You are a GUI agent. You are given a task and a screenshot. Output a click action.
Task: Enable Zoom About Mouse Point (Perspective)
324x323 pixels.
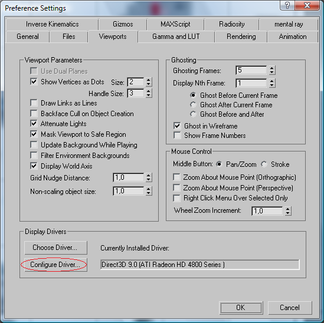pos(176,188)
